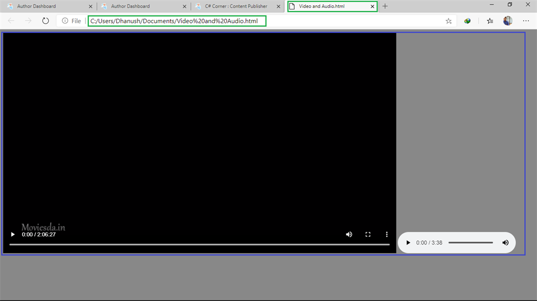Image resolution: width=537 pixels, height=301 pixels.
Task: Click the video time 0:00 / 2:06:27
Action: pos(39,235)
